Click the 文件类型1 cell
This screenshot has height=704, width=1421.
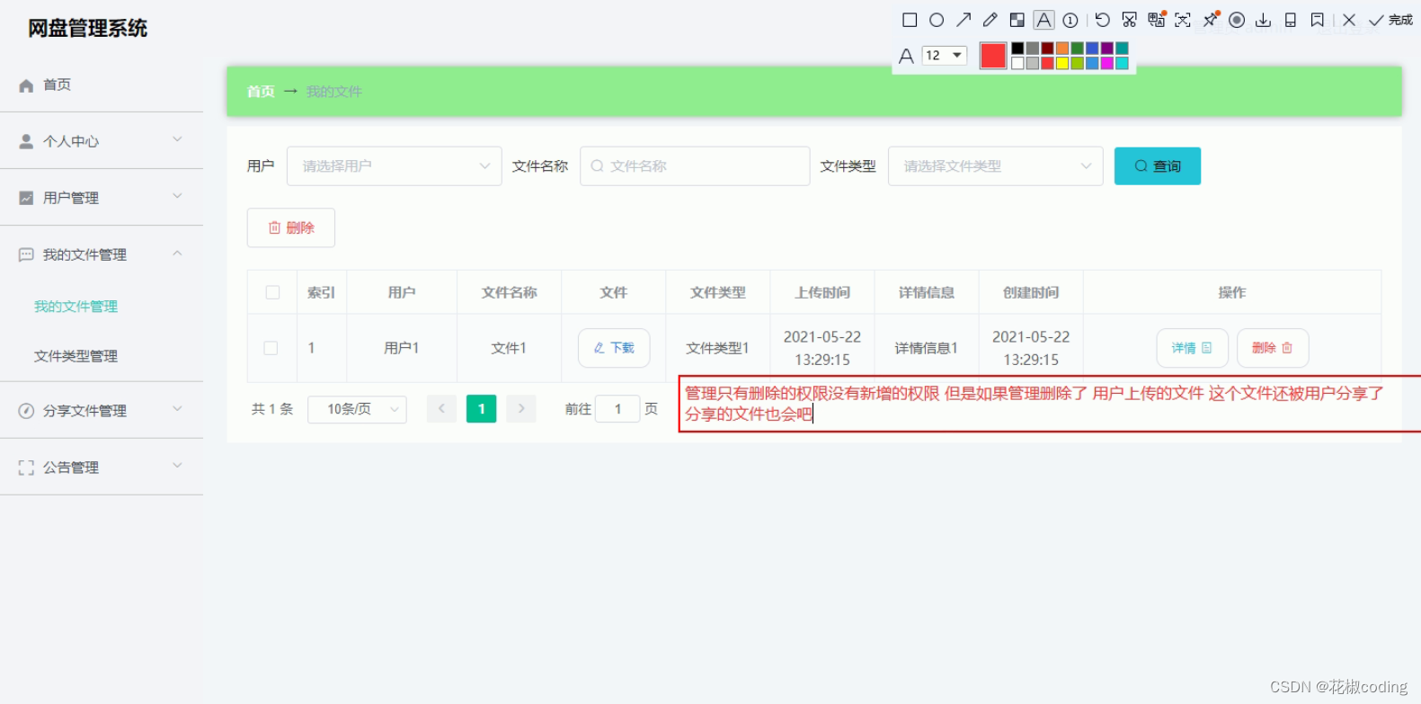coord(717,348)
